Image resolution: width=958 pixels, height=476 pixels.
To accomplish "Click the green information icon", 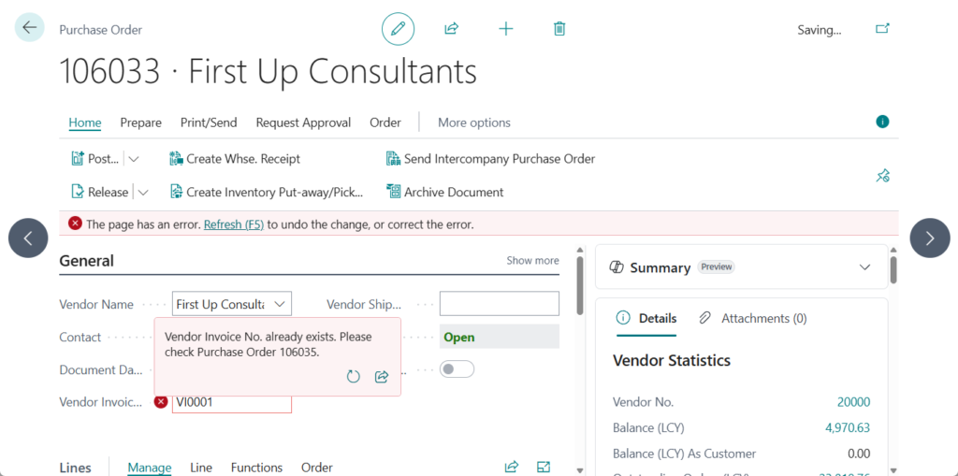I will [882, 122].
